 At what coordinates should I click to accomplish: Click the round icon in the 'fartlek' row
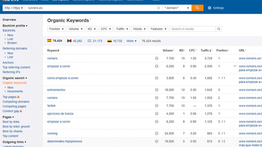point(157,106)
